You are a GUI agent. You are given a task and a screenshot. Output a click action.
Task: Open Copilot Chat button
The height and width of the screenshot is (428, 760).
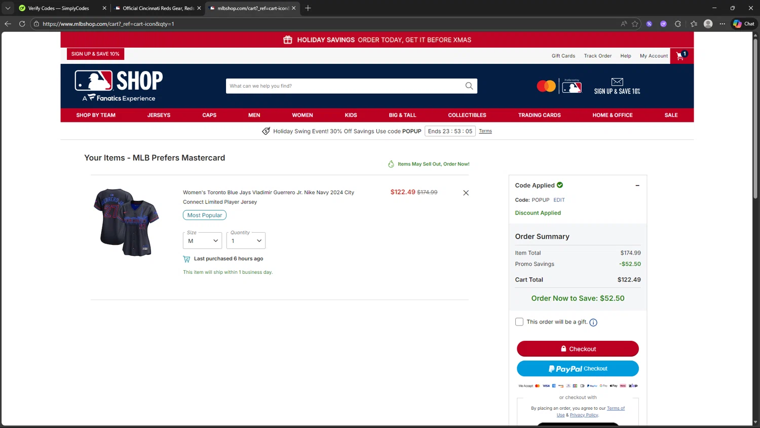click(744, 24)
